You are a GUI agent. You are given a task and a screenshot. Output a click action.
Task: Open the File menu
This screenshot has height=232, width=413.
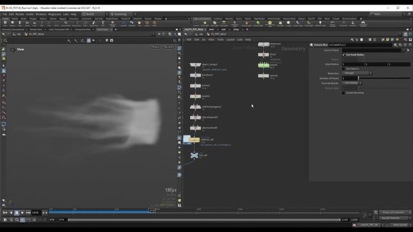5,14
